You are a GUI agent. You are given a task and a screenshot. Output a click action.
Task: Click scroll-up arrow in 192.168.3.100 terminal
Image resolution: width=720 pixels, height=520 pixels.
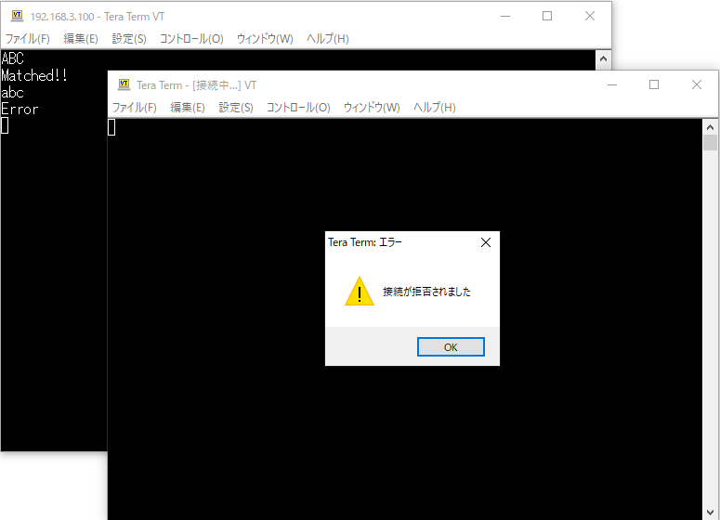pos(603,58)
